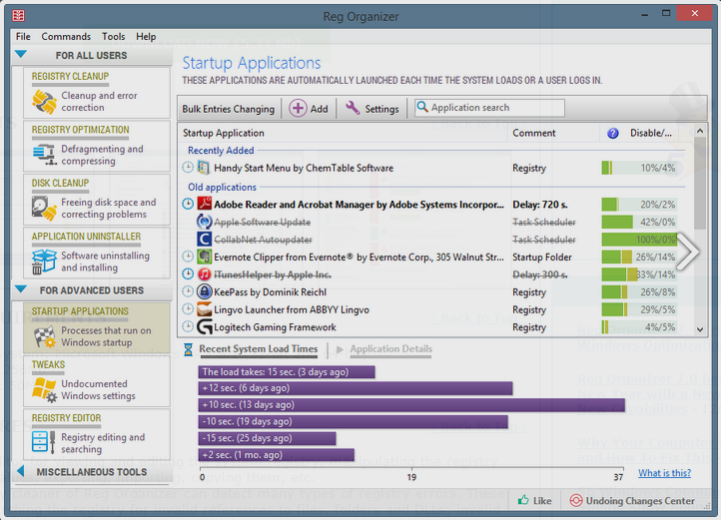Collapse the For All Users section

coord(21,54)
